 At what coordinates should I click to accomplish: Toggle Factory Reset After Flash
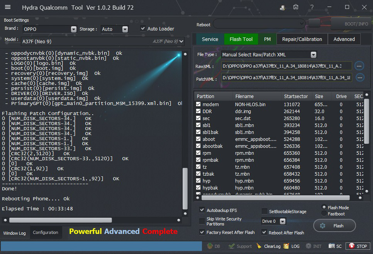(x=202, y=232)
